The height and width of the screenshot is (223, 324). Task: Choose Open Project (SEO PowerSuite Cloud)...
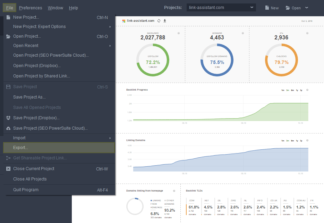click(x=59, y=55)
